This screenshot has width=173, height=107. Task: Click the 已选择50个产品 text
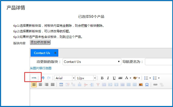[91, 17]
